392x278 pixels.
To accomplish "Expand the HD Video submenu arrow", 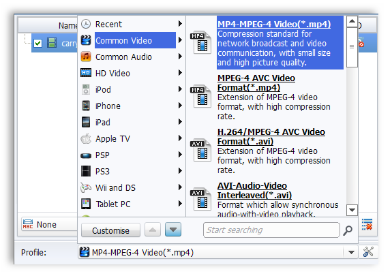I will (x=180, y=73).
